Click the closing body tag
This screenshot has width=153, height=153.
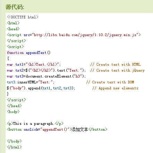coord(14,141)
